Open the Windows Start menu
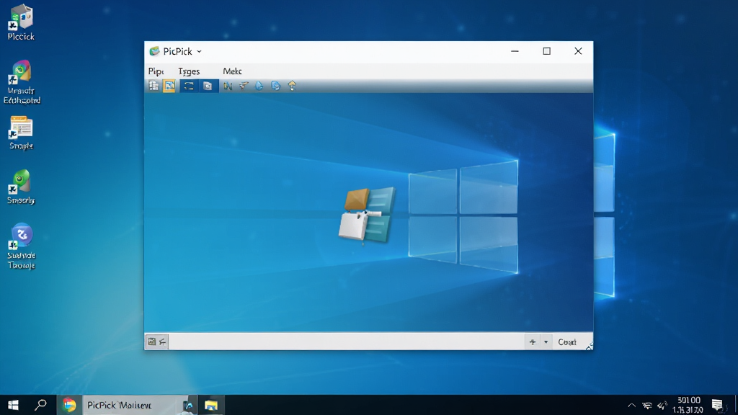Screen dimensions: 738x415 tap(13, 405)
